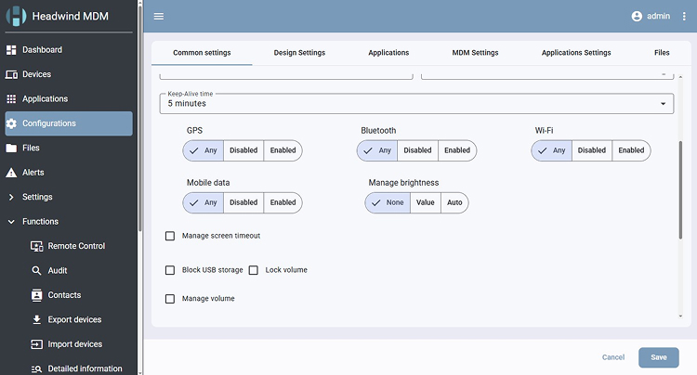Screen dimensions: 697x375
Task: Set Mobile data to Disabled
Action: coord(243,202)
